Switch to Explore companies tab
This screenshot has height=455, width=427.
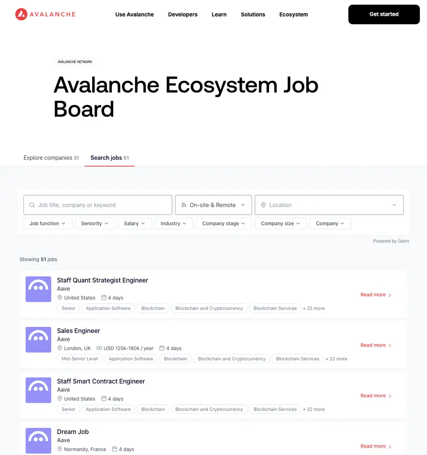coord(51,157)
